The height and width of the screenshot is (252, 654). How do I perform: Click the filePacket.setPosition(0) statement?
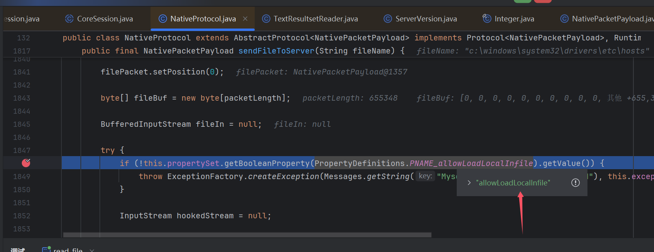[x=162, y=72]
